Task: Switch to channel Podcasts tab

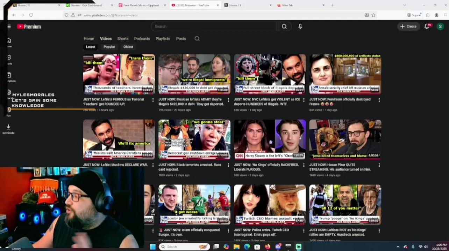Action: coord(142,39)
